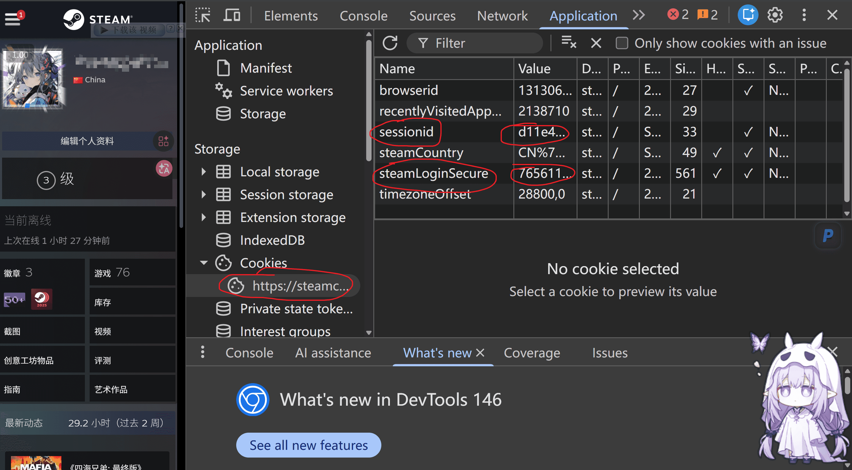Click the customize DevTools three-dot menu
Image resolution: width=852 pixels, height=470 pixels.
tap(804, 15)
